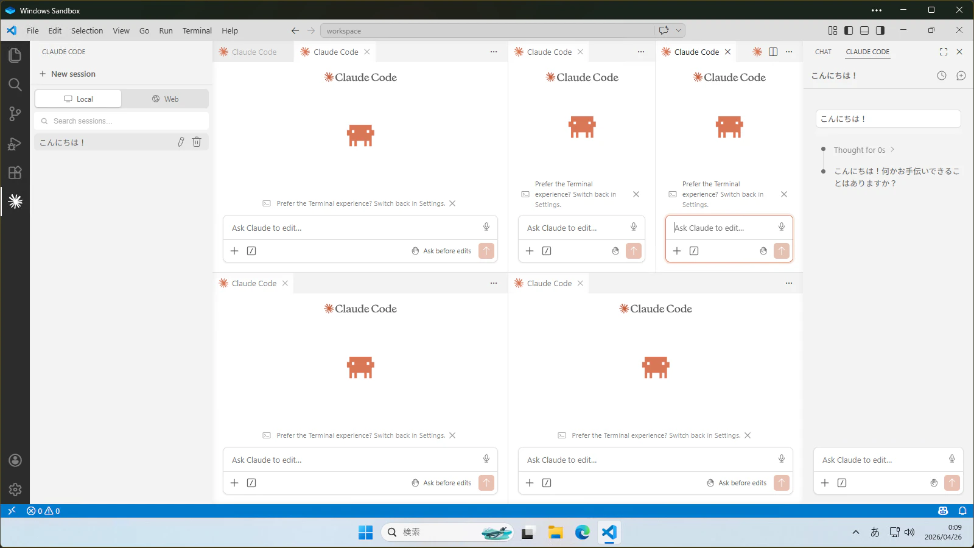This screenshot has height=548, width=974.
Task: Start a New session
Action: [x=68, y=74]
